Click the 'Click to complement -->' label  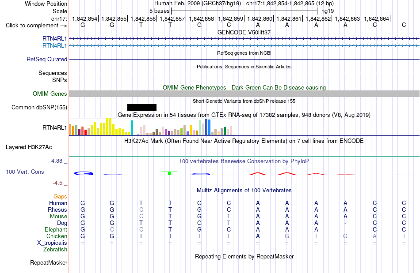[36, 26]
